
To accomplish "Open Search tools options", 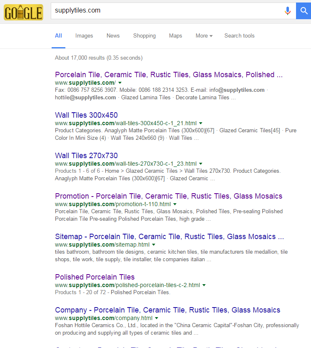I will pyautogui.click(x=239, y=36).
